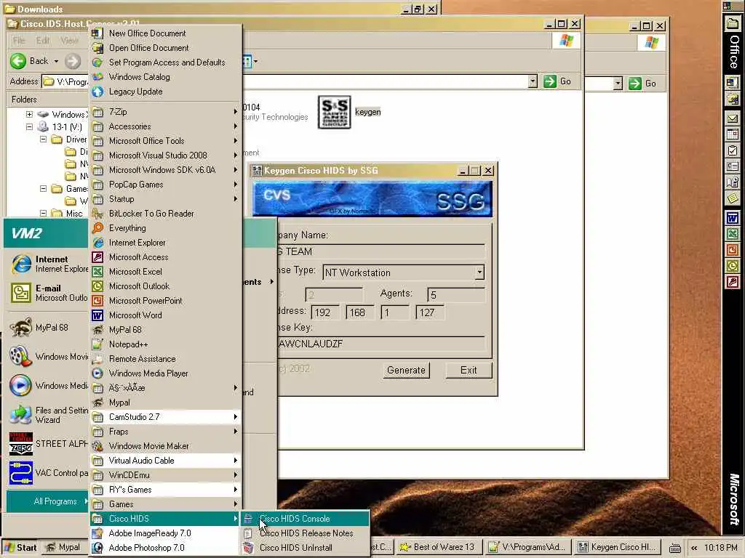Launch Adobe Photoshop 7.0 from programs
The image size is (745, 558).
(165, 548)
